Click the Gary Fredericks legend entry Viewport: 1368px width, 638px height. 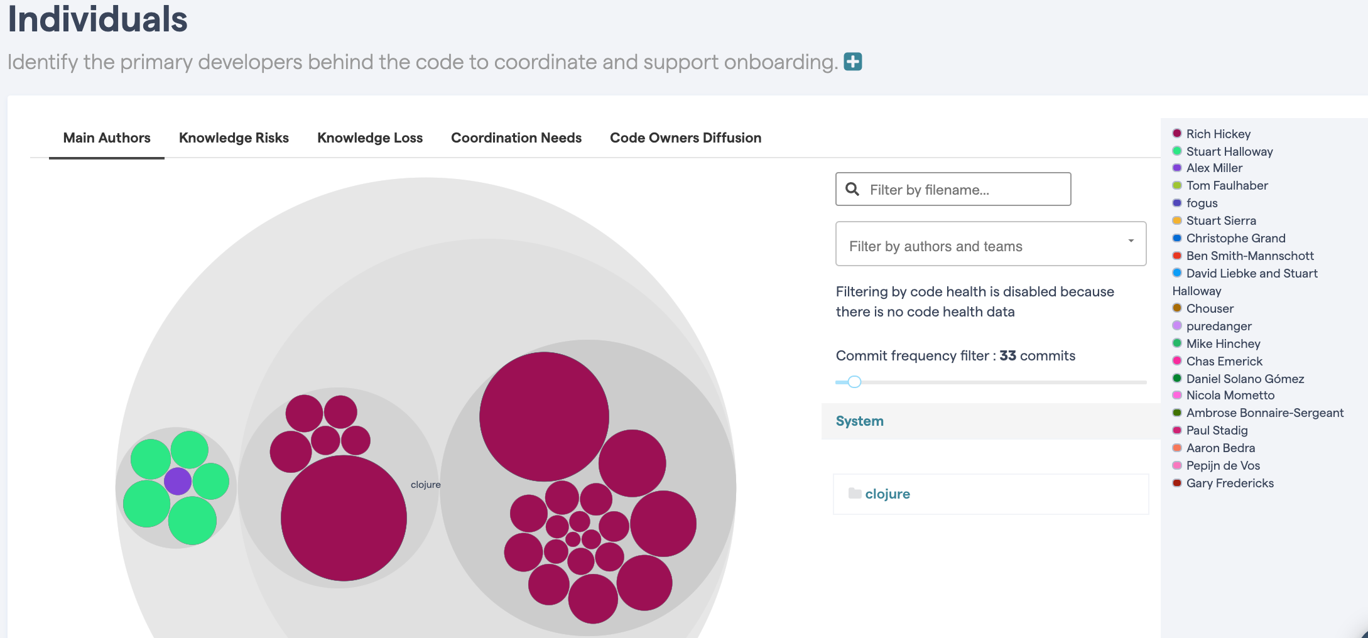point(1229,483)
